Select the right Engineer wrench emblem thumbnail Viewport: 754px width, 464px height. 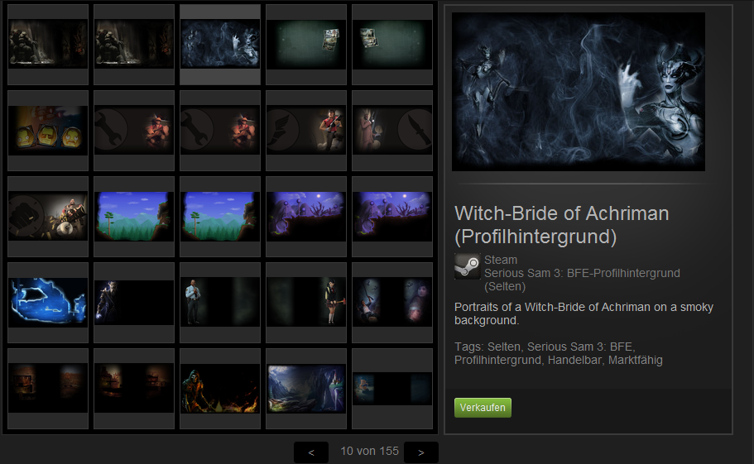(220, 130)
